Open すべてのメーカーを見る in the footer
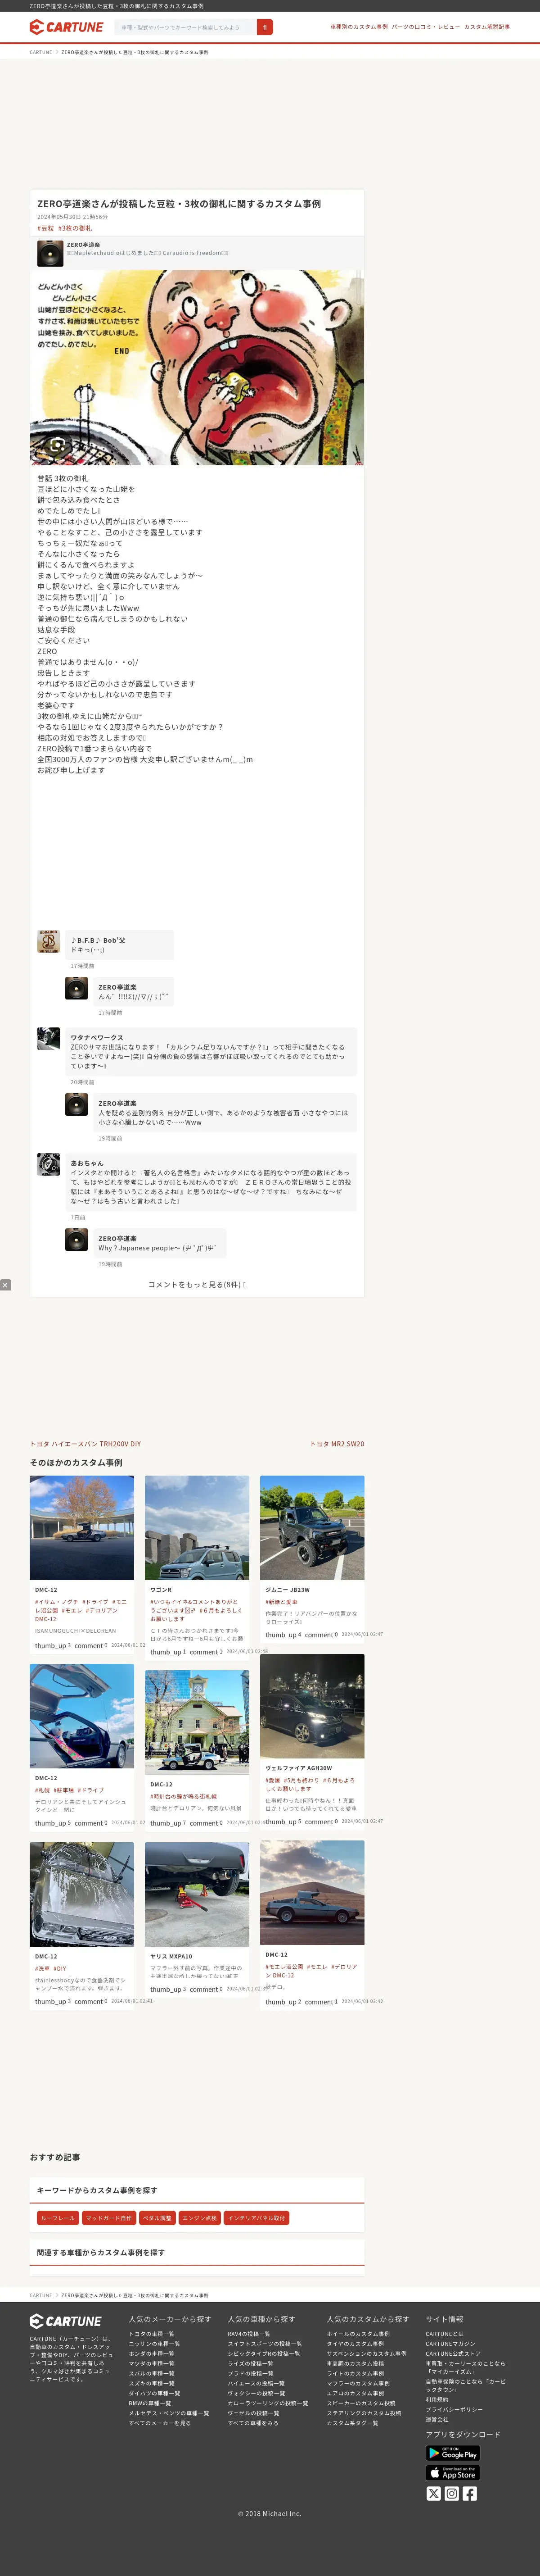Screen dimensions: 540x2576 [x=160, y=2423]
